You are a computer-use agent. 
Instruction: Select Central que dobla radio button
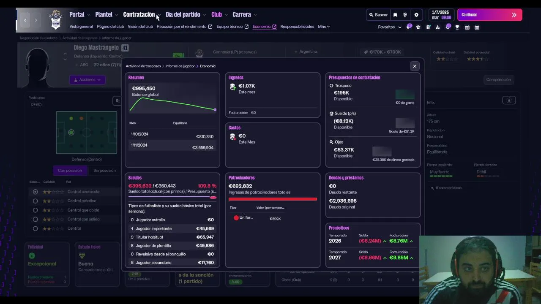click(35, 210)
